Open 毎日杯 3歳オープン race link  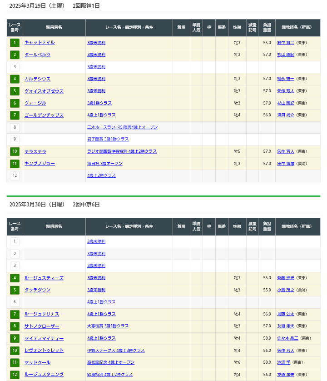[105, 164]
